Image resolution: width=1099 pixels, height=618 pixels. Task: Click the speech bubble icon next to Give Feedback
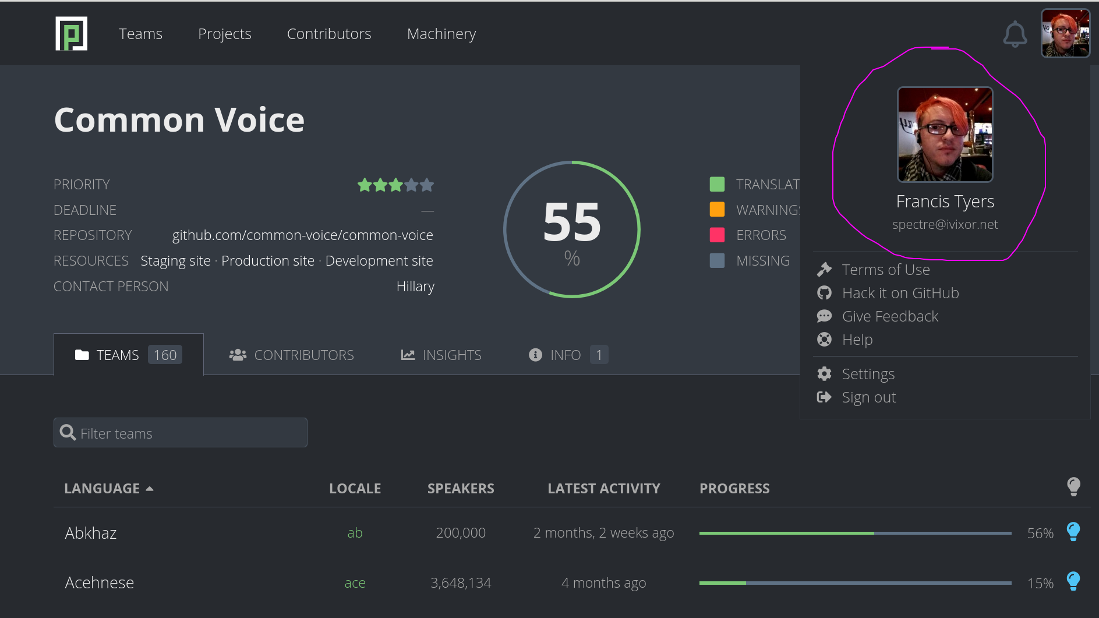825,316
